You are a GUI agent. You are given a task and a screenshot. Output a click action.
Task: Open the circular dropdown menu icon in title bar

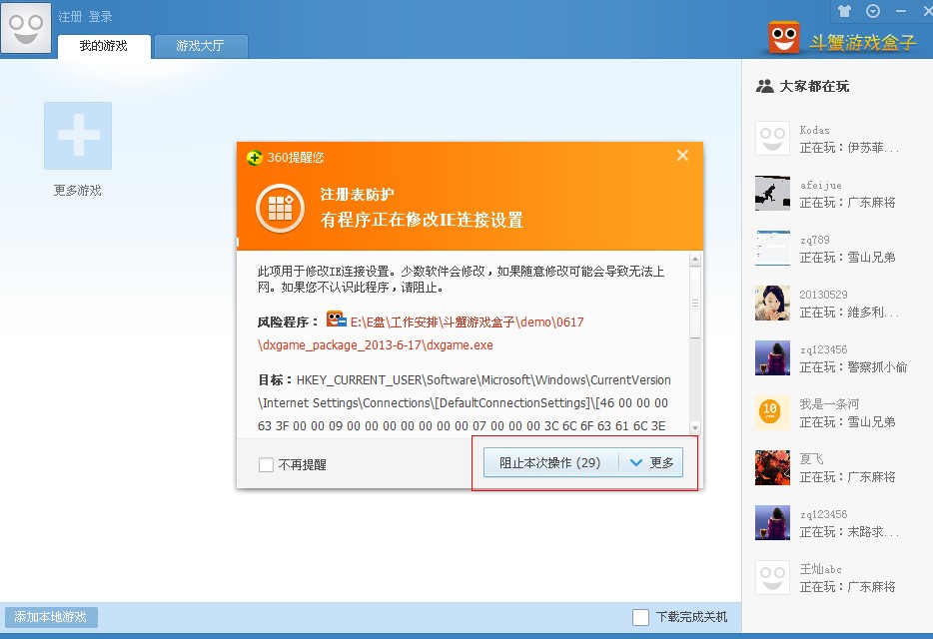tap(873, 11)
